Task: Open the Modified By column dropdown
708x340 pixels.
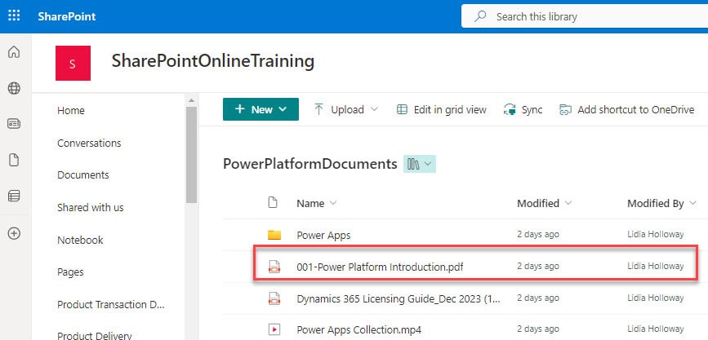Action: (662, 203)
